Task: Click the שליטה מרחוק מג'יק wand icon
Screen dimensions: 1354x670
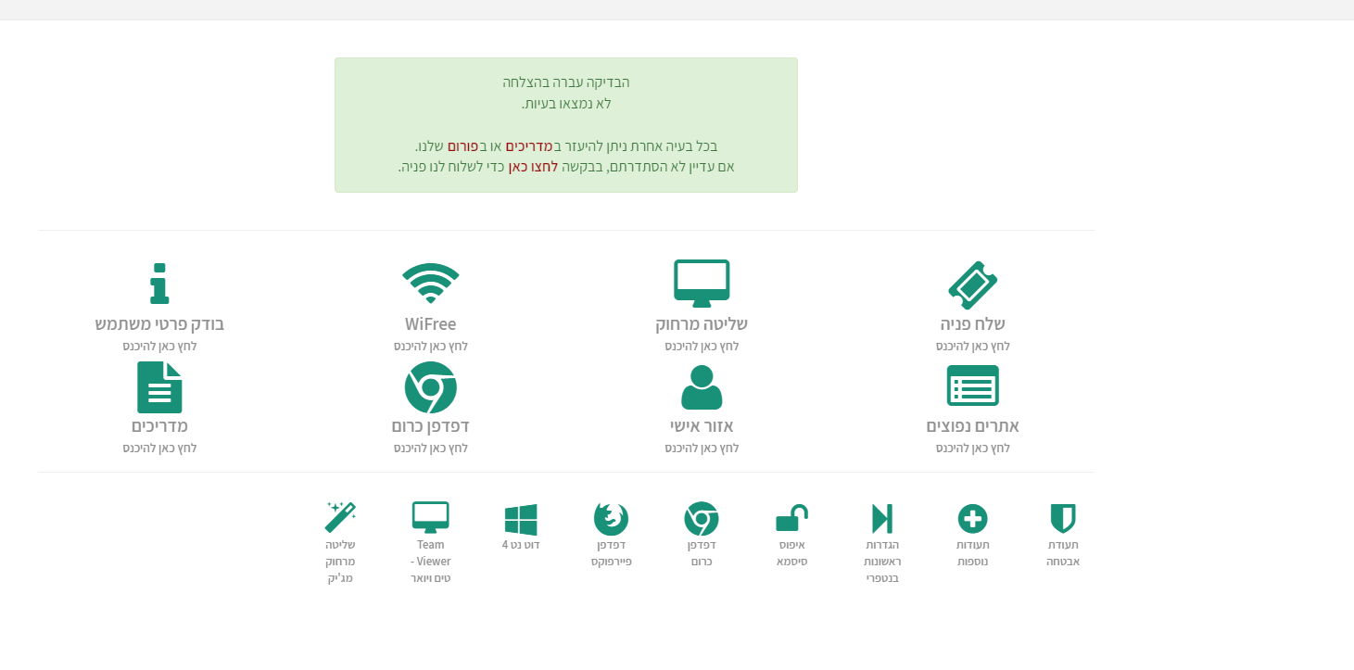Action: pyautogui.click(x=340, y=518)
